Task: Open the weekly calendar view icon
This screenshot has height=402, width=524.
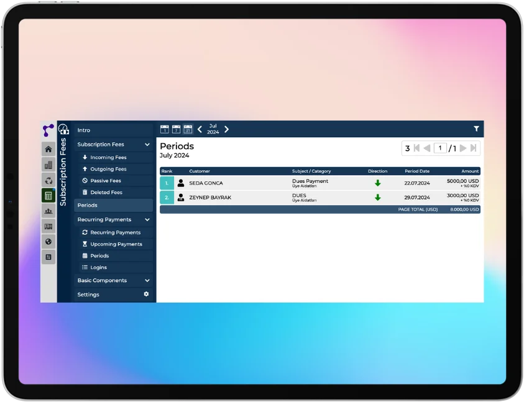Action: (x=177, y=129)
